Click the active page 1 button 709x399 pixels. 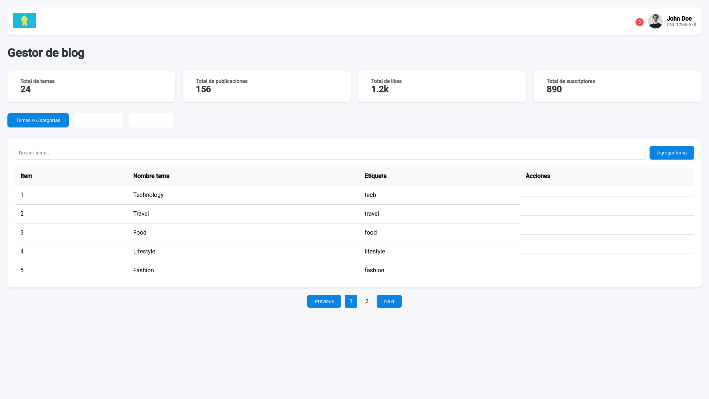(x=351, y=301)
